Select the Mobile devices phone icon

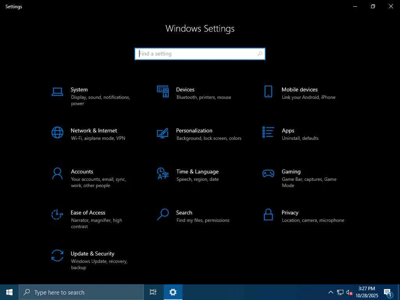click(x=268, y=91)
